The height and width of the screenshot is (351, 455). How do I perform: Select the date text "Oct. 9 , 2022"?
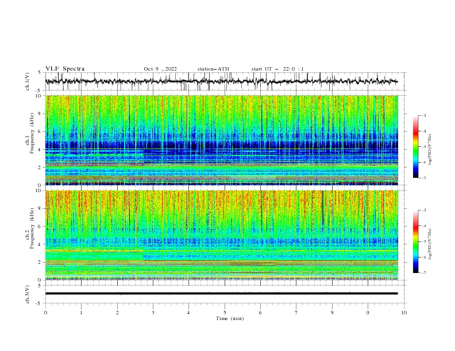pos(160,69)
